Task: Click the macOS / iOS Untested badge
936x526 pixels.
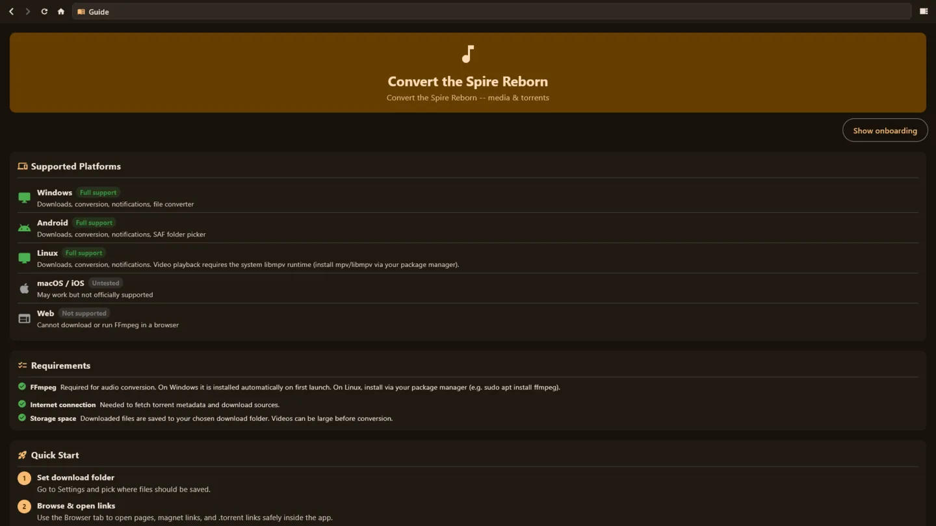Action: point(105,283)
